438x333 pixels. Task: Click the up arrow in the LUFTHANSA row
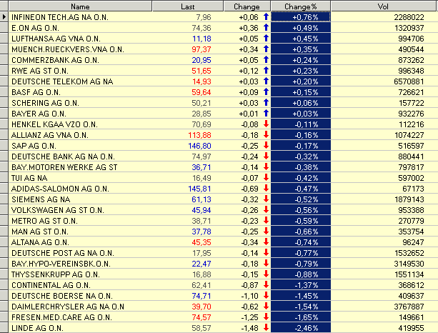tap(266, 38)
